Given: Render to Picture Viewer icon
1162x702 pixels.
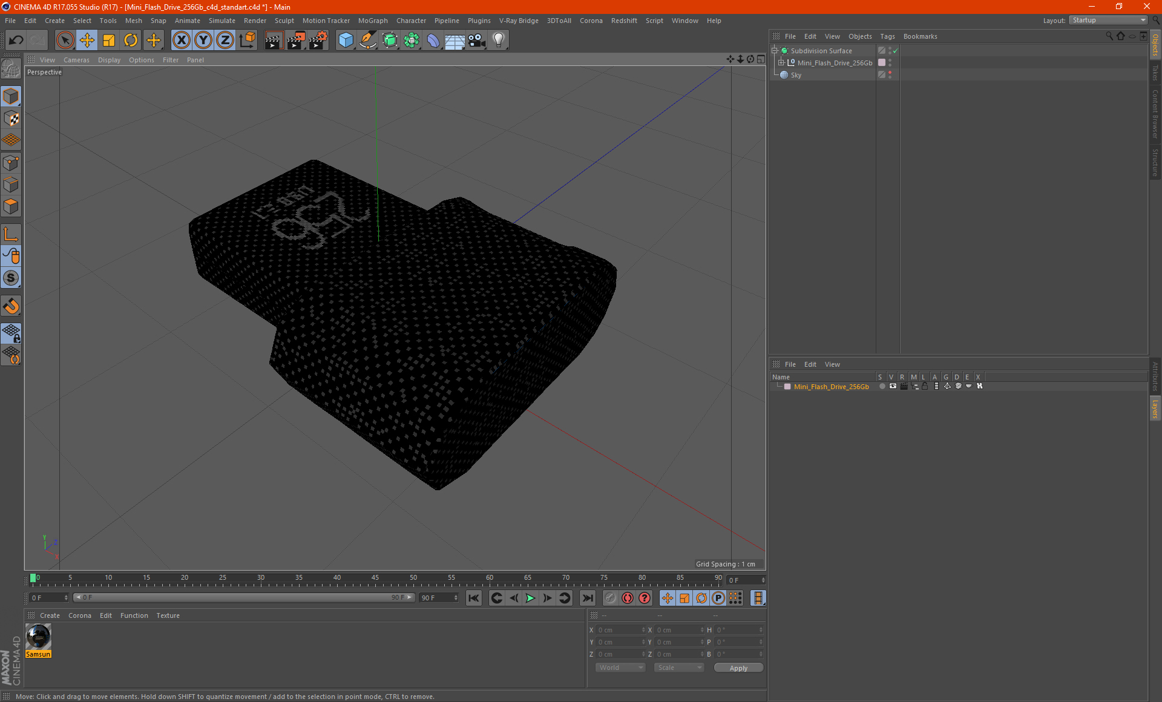Looking at the screenshot, I should pos(296,41).
